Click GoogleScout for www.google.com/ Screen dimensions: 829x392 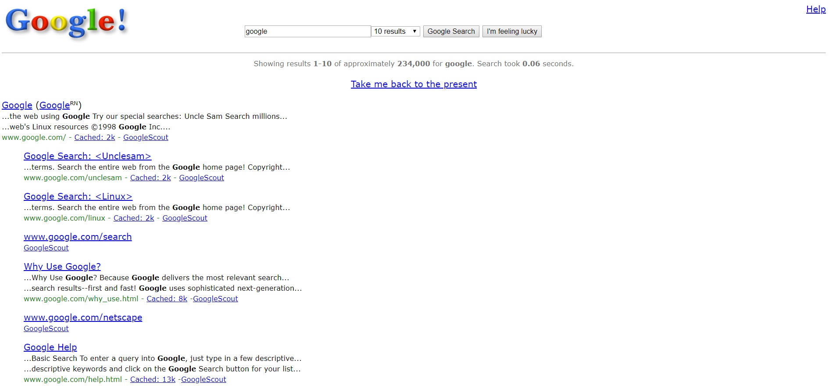pos(146,137)
